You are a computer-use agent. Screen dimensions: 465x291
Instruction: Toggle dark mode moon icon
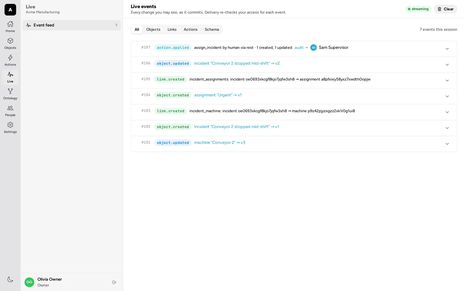click(10, 279)
